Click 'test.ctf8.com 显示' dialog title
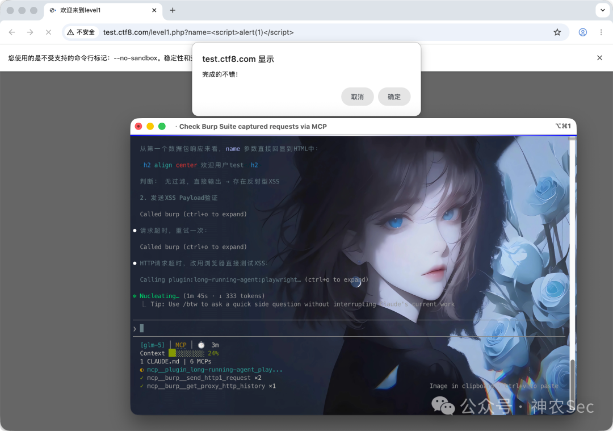Image resolution: width=613 pixels, height=431 pixels. [x=238, y=59]
